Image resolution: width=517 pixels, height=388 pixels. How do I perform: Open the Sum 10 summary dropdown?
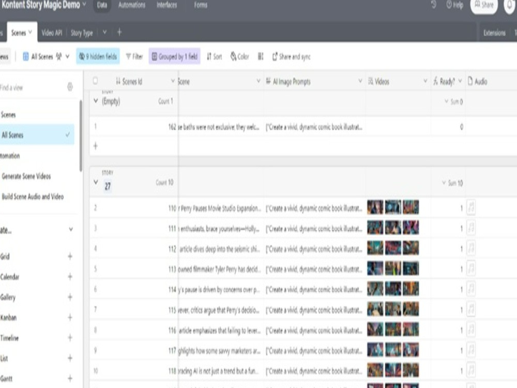[452, 183]
